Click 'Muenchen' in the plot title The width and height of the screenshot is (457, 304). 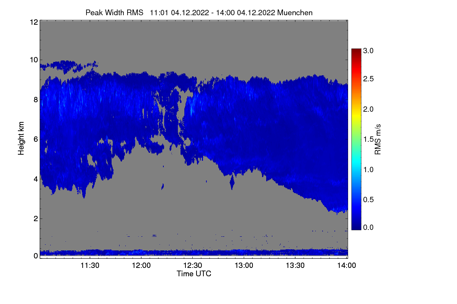(295, 13)
